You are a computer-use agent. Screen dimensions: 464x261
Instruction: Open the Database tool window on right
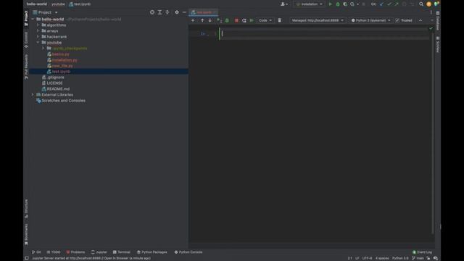[x=438, y=21]
